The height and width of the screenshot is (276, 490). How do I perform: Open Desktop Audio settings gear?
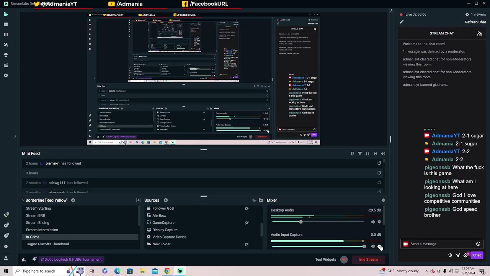coord(379,222)
